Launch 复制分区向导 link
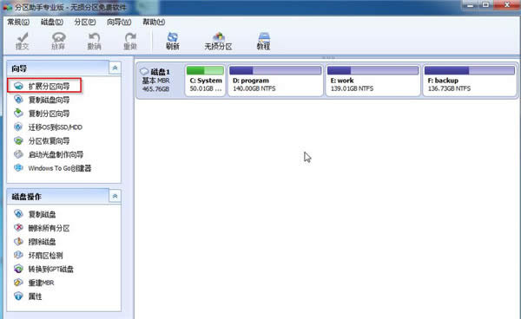Viewport: 521px width, 319px height. point(49,114)
